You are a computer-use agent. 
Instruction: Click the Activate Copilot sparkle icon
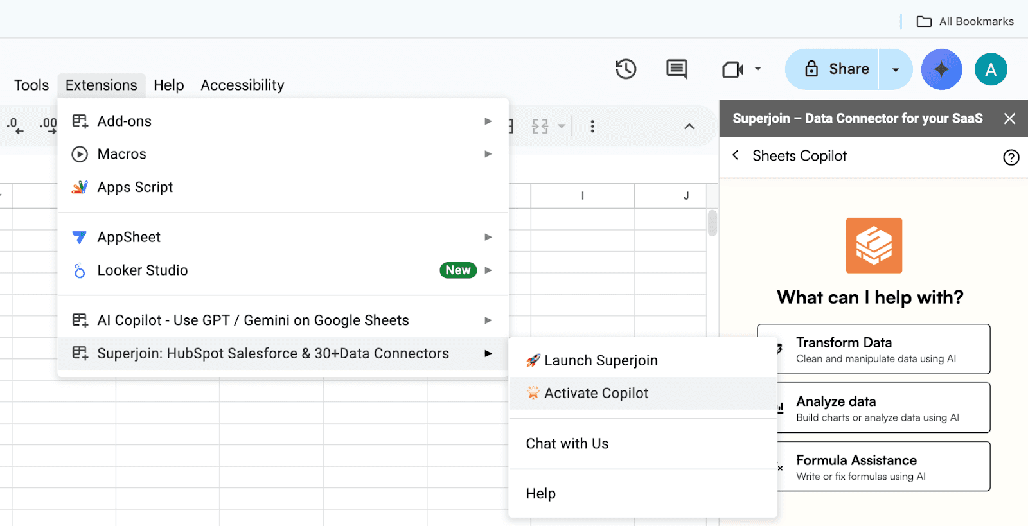point(533,393)
